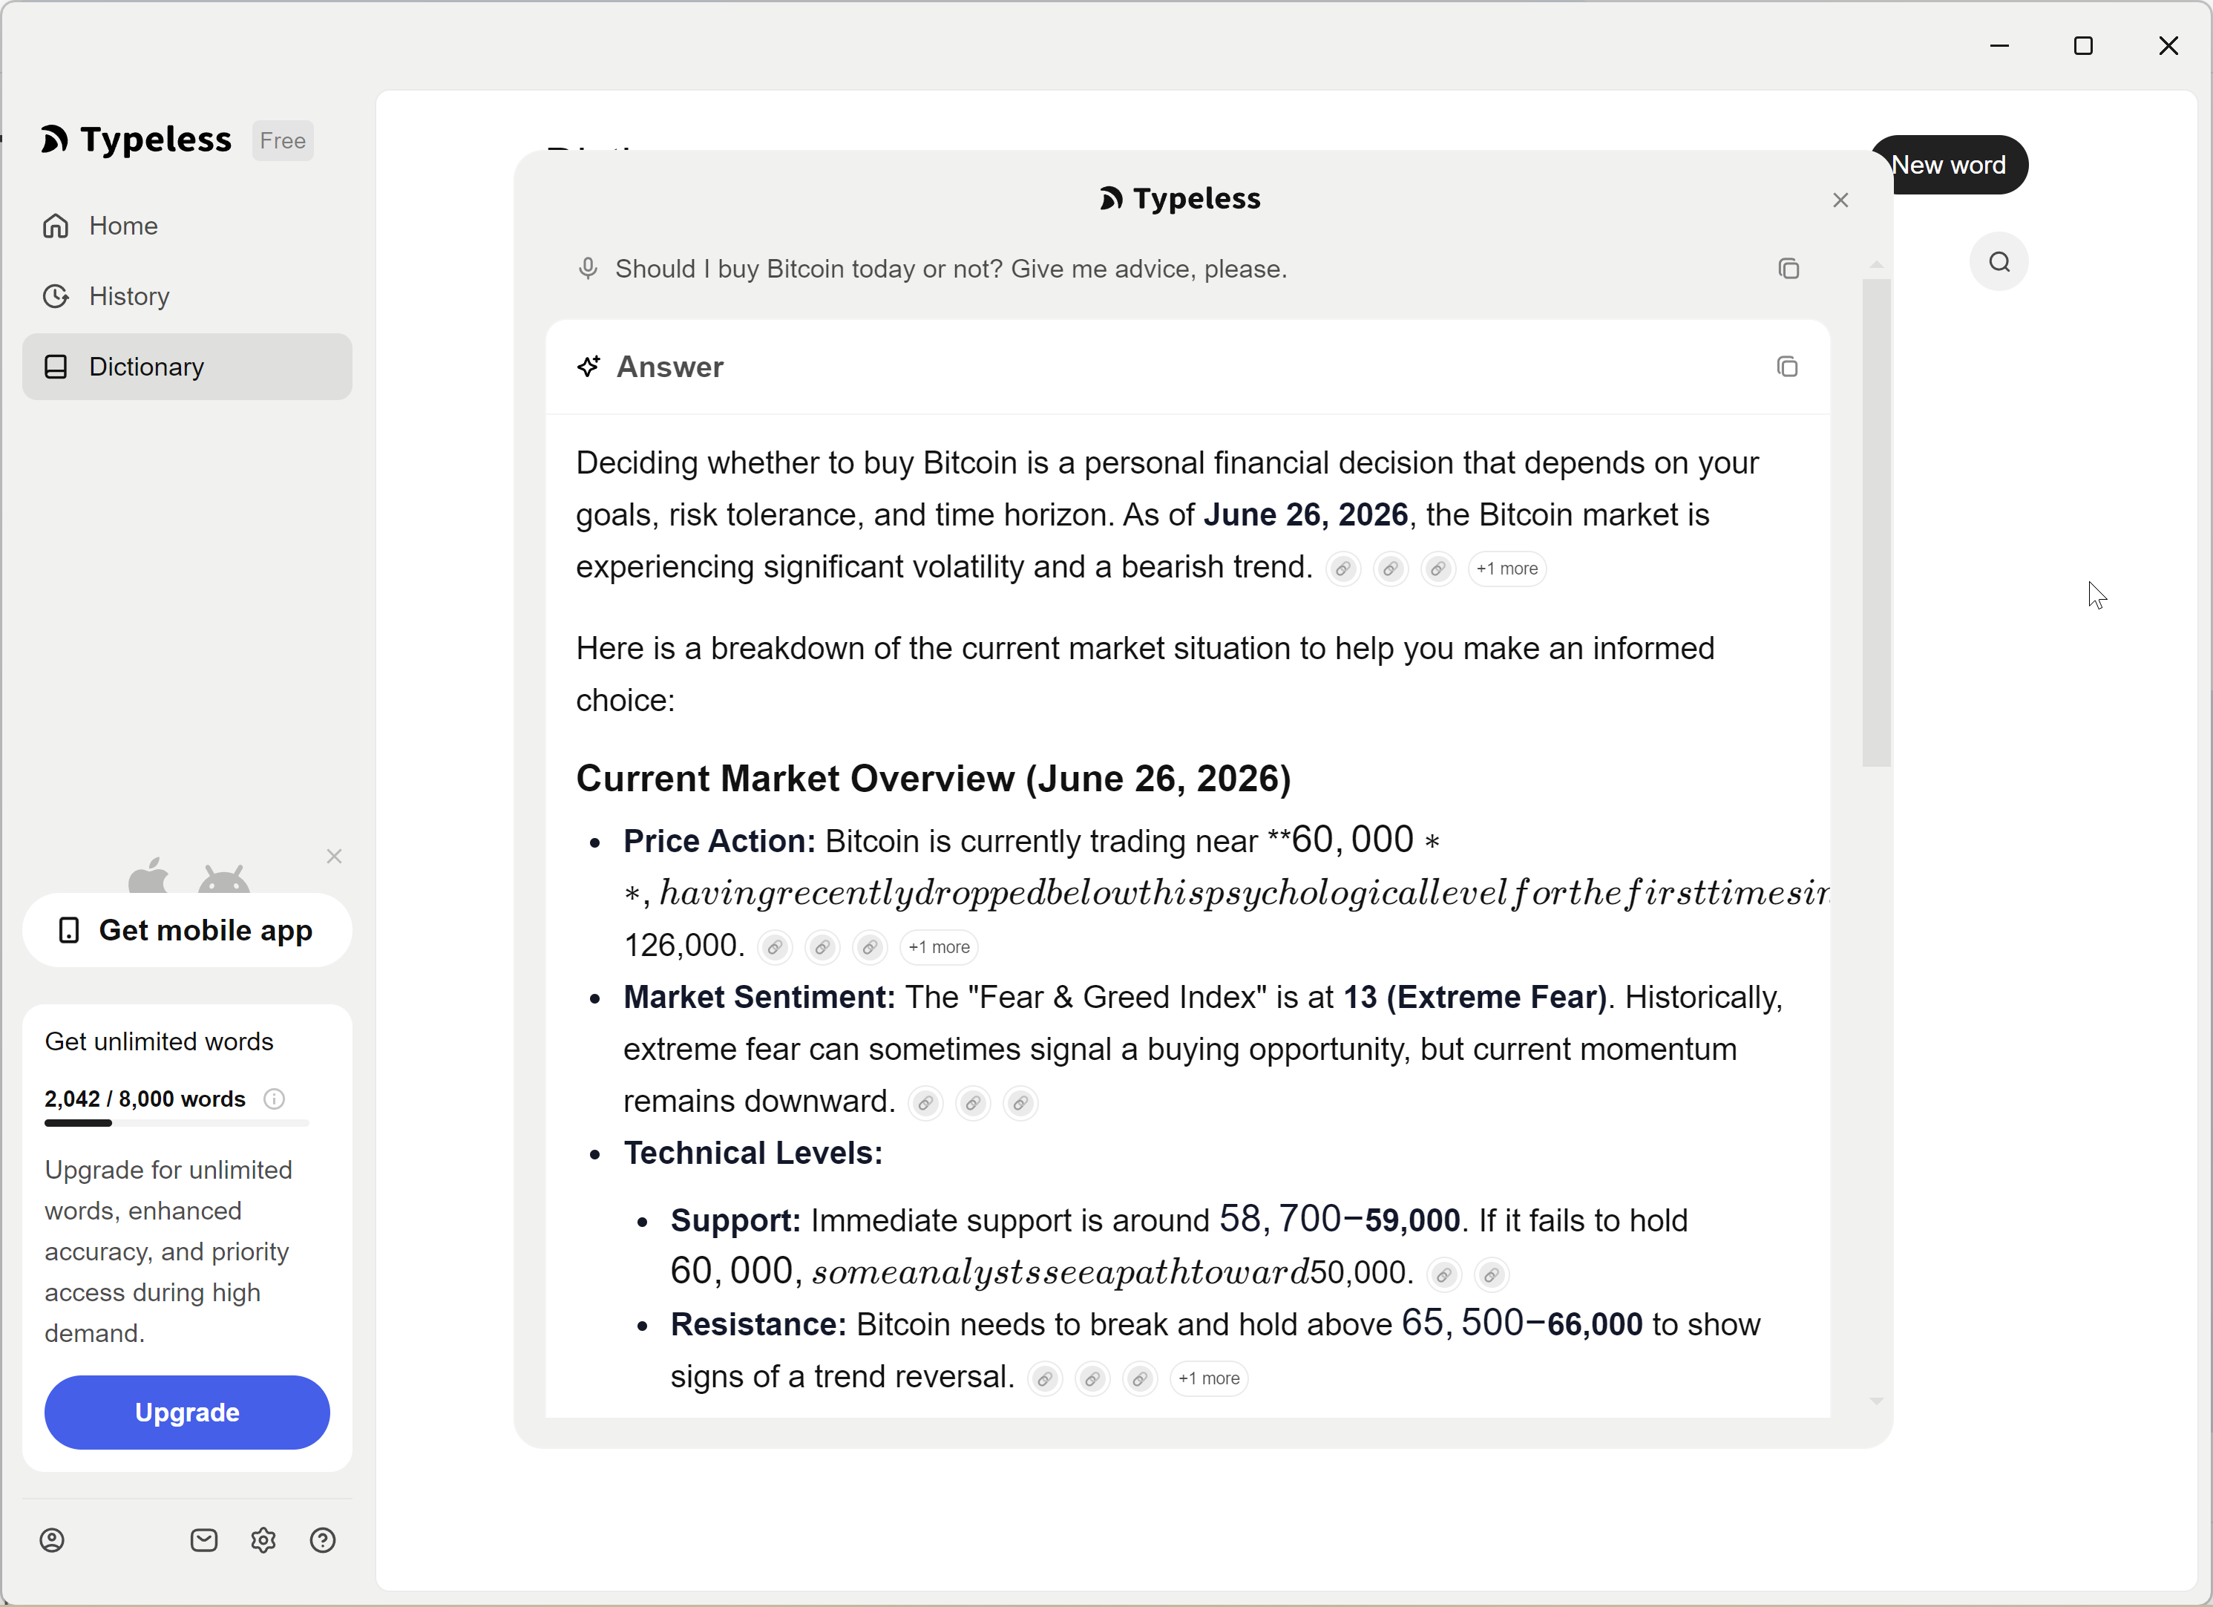Click the Upgrade button
Screen dimensions: 2213x1607
point(186,1412)
